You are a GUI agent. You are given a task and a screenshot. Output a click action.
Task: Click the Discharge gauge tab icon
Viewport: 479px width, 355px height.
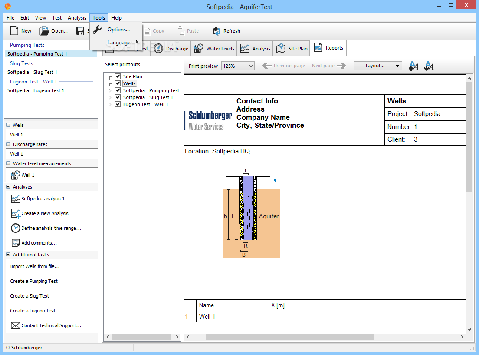click(158, 48)
